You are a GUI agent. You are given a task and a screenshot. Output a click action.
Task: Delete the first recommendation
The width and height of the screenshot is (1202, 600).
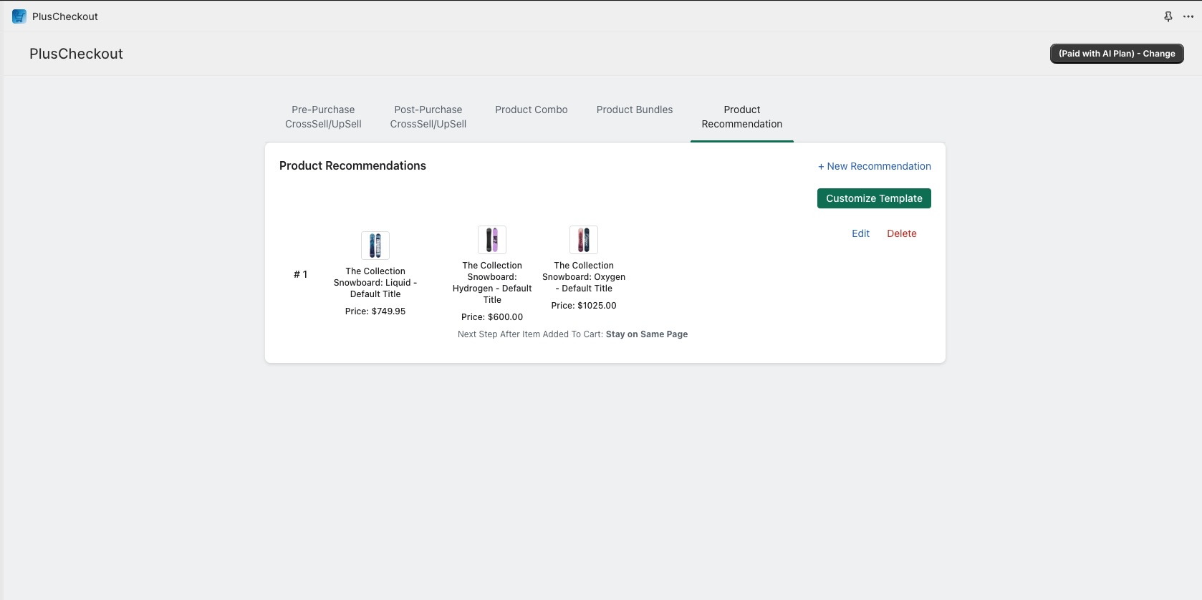[x=902, y=233]
